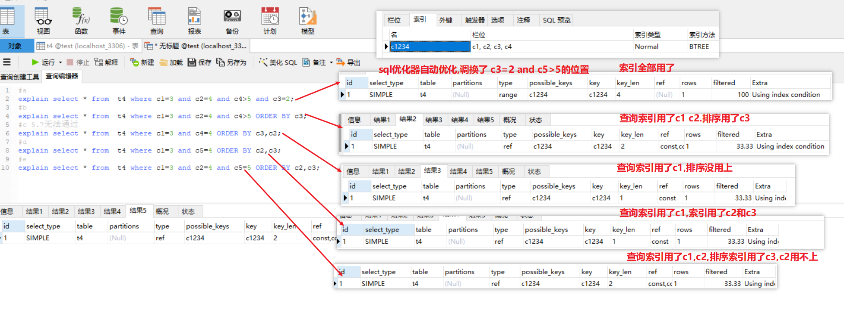This screenshot has height=319, width=844.
Task: Run the query with 运行 button
Action: click(x=43, y=62)
